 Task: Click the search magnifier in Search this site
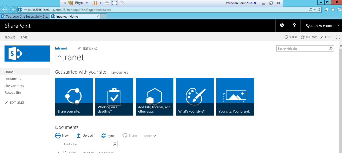pos(331,49)
